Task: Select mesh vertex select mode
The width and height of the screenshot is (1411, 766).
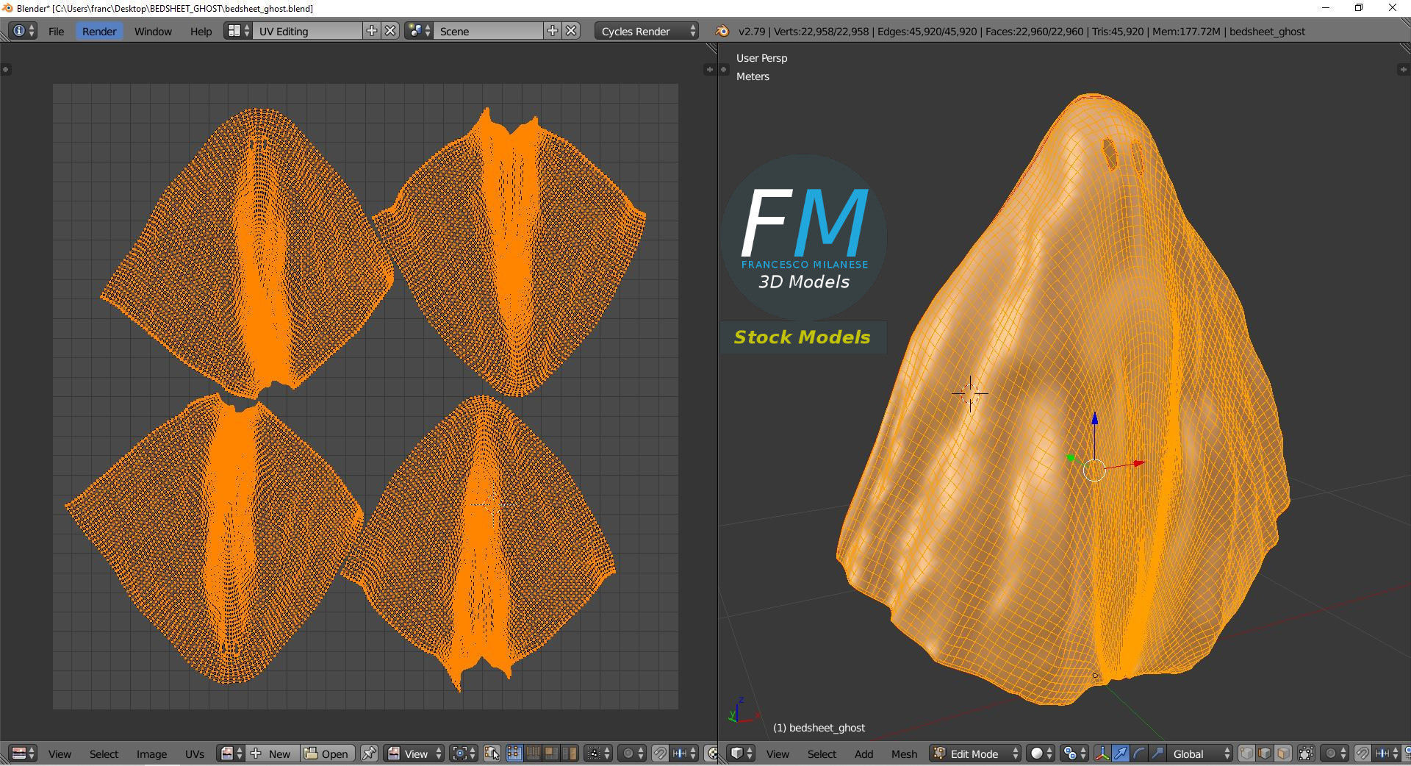Action: 1247,754
